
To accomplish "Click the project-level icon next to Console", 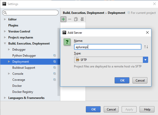I will 55,74.
